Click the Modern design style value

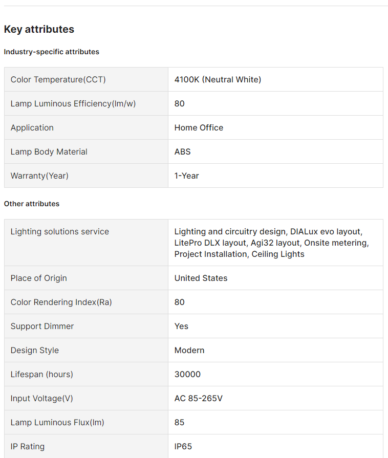(189, 350)
